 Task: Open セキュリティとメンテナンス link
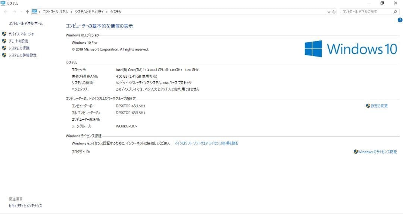[25, 205]
